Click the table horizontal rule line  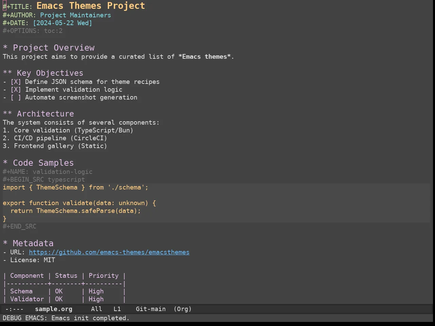pos(64,284)
